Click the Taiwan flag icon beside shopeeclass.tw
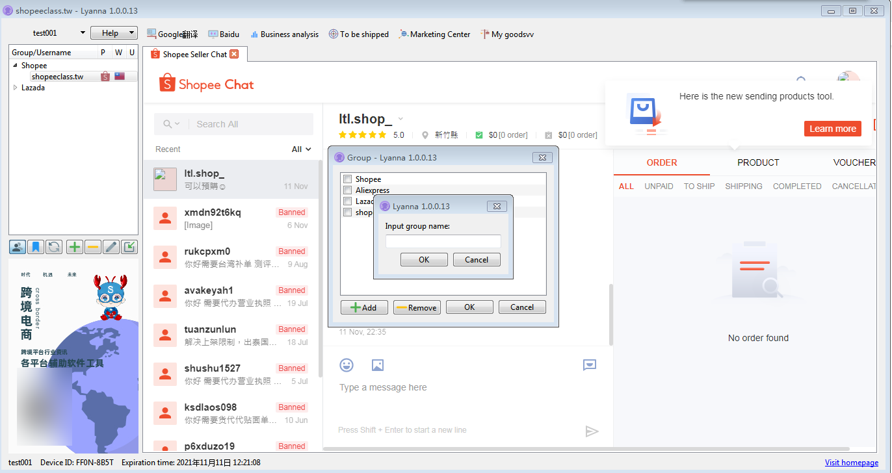Viewport: 892px width, 473px height. click(x=120, y=77)
